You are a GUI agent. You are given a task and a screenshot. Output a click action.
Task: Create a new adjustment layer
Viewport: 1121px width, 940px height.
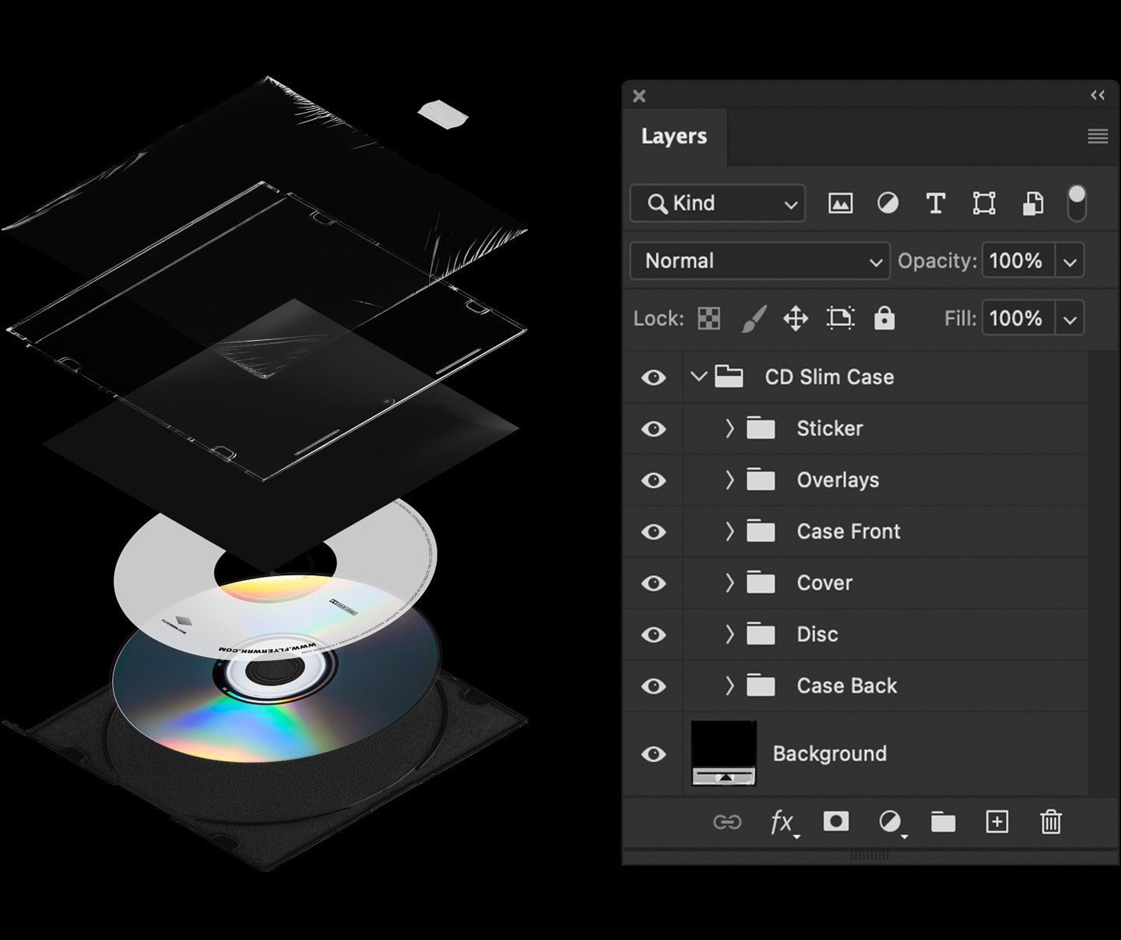click(890, 822)
